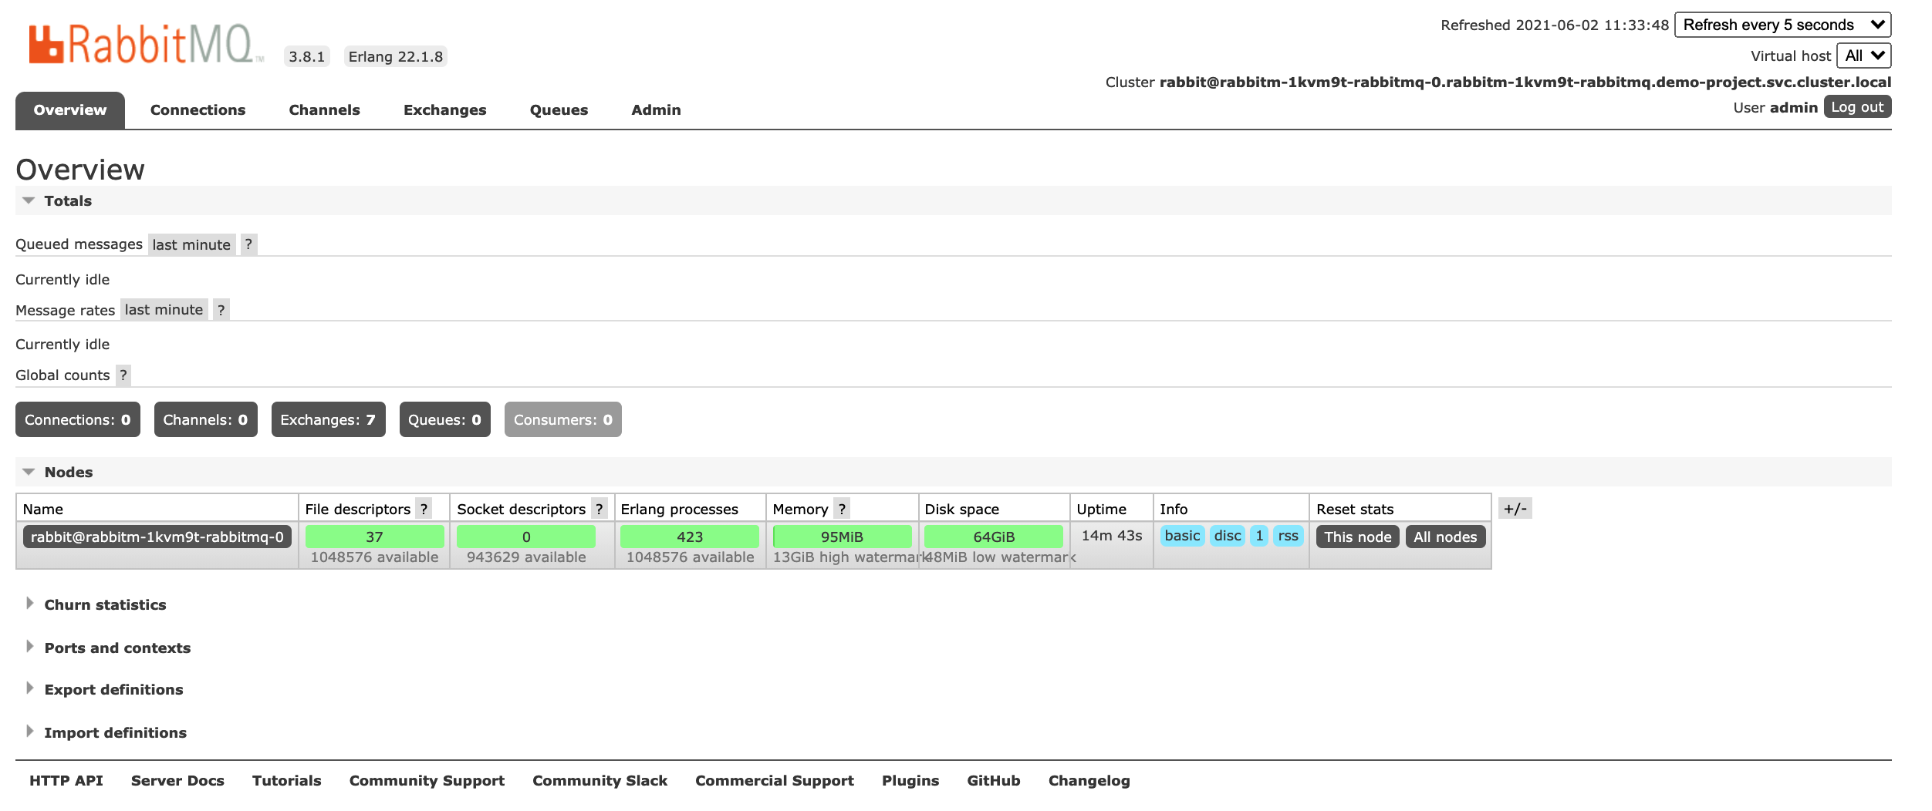Expand Export definitions section
The image size is (1932, 811).
(x=113, y=690)
